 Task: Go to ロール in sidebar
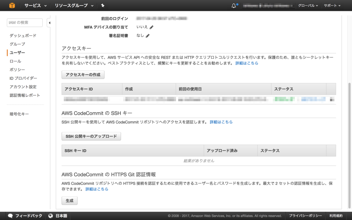[15, 61]
